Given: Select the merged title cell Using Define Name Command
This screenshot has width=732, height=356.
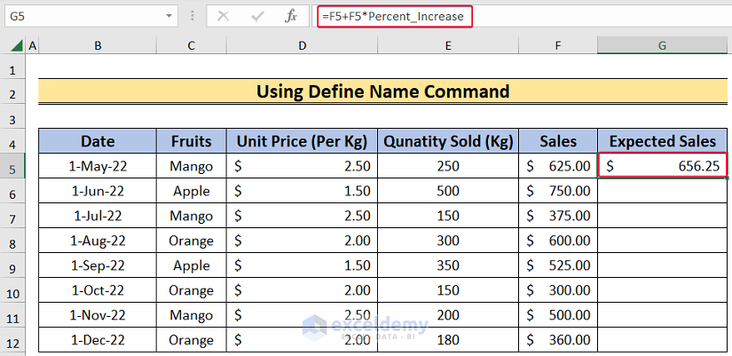Looking at the screenshot, I should point(383,91).
